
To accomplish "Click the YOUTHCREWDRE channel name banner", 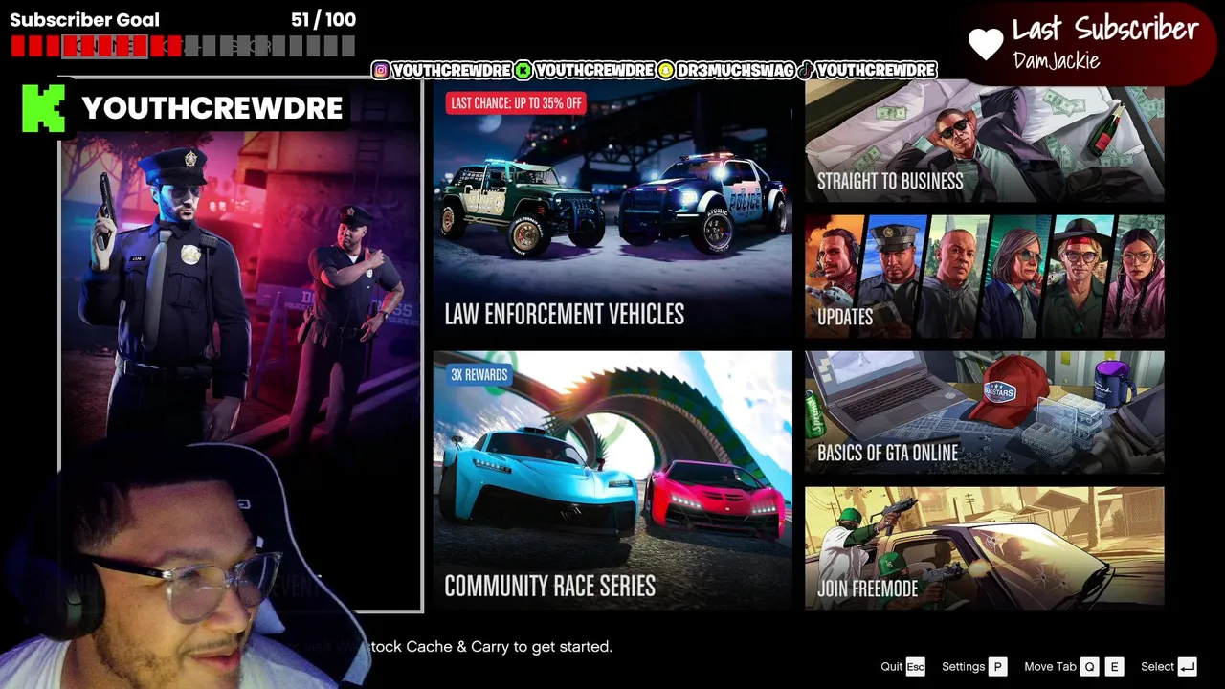I will coord(212,108).
